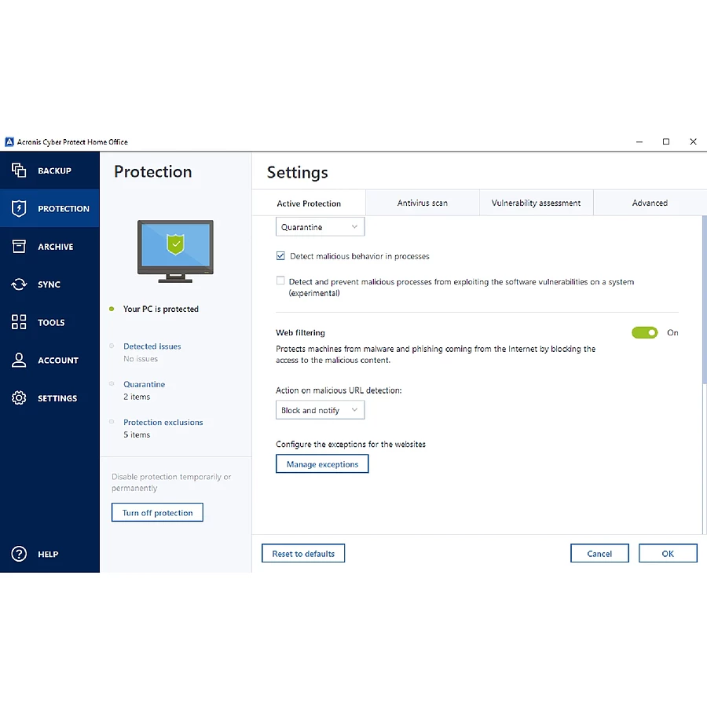Switch to the Antivirus scan tab
707x707 pixels.
click(423, 203)
